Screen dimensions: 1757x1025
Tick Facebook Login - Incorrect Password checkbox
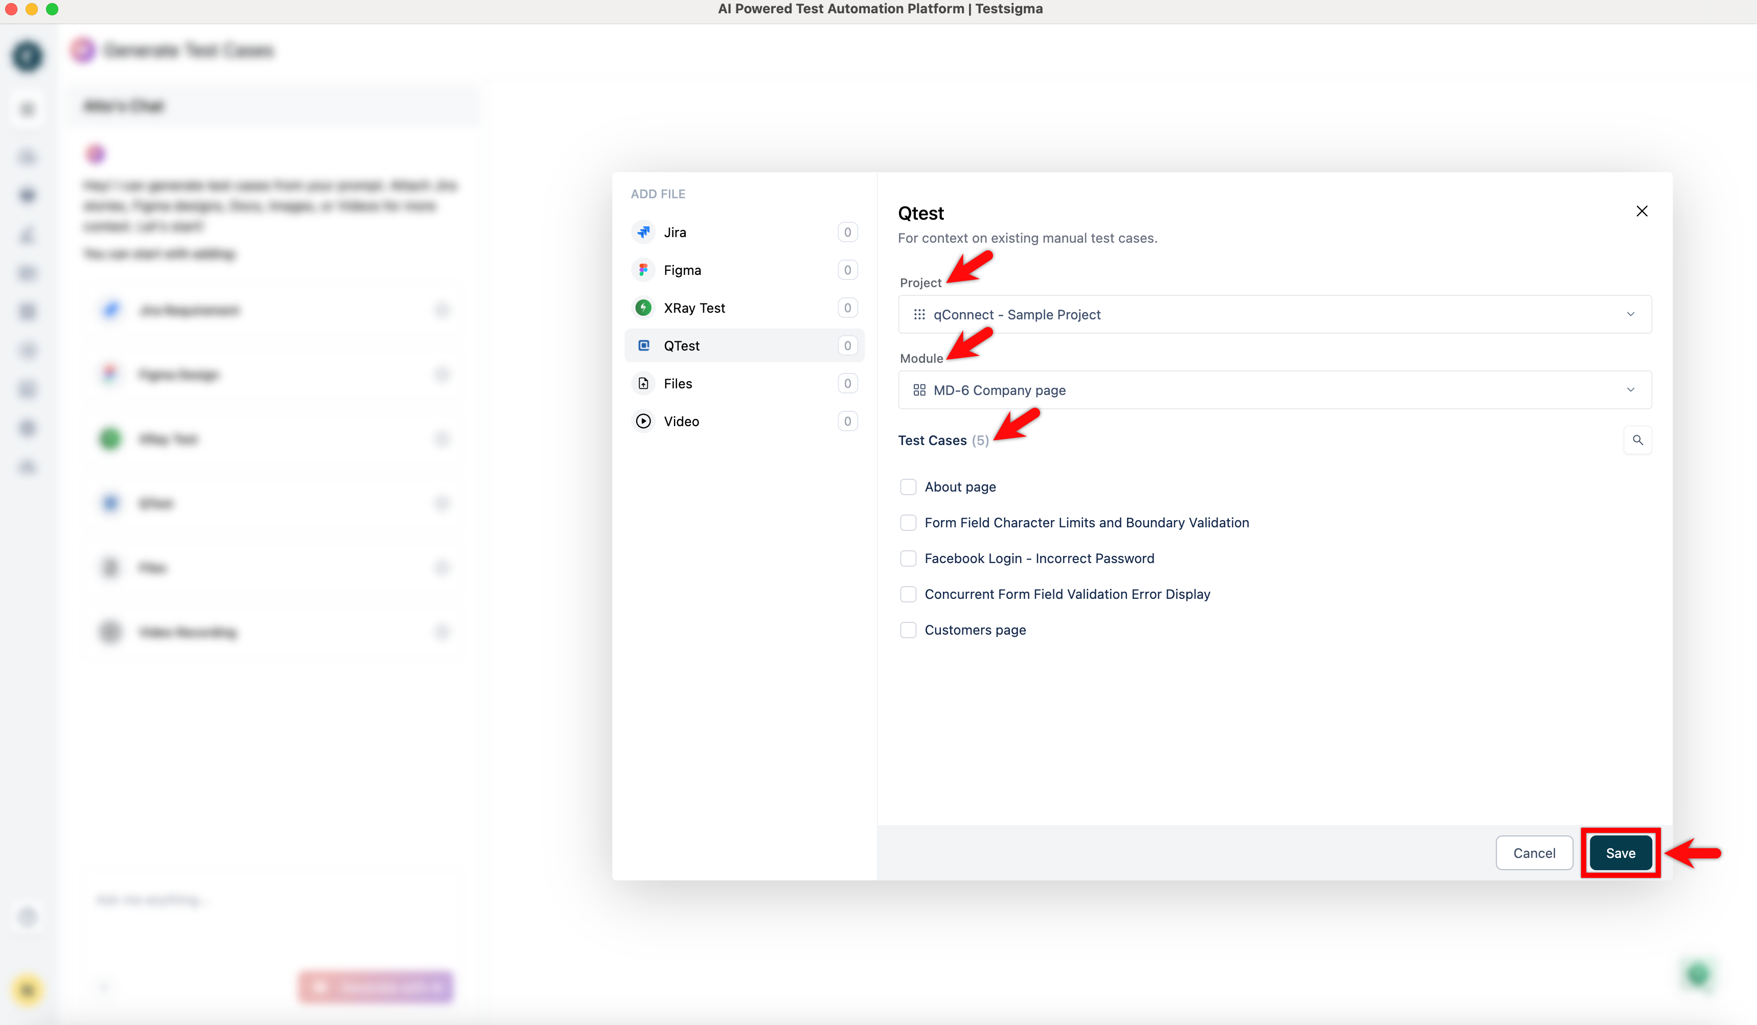point(907,558)
